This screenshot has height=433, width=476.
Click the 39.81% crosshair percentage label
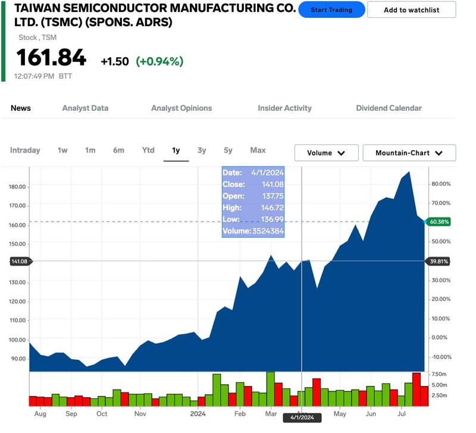pyautogui.click(x=439, y=261)
